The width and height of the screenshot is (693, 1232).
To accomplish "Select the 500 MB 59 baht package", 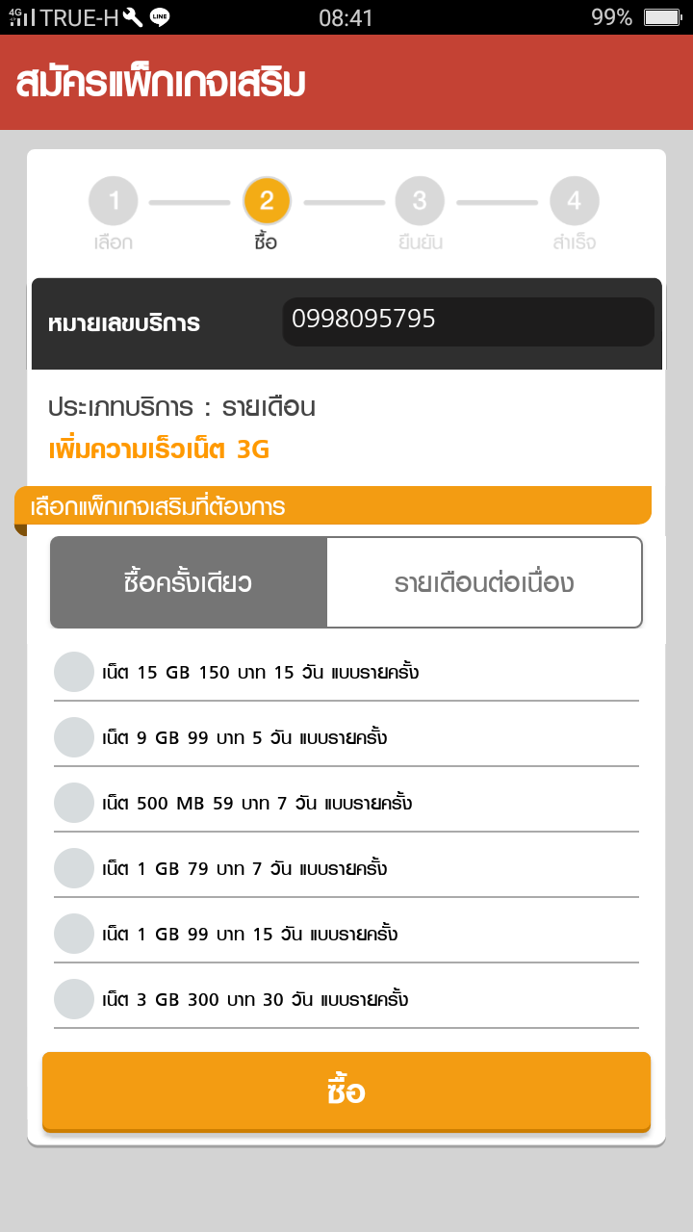I will click(x=74, y=803).
